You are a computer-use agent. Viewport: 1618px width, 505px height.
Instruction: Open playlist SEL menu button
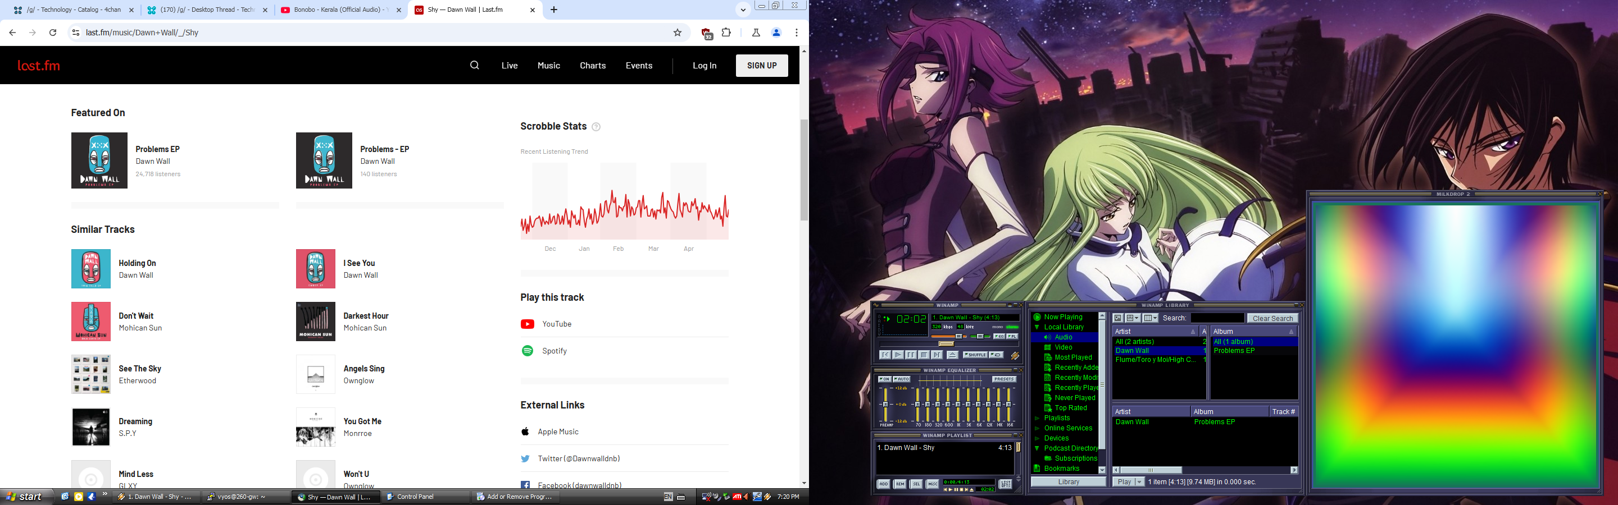click(x=916, y=484)
